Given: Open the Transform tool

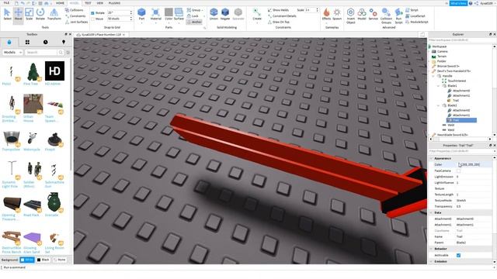Looking at the screenshot, I should pos(54,15).
